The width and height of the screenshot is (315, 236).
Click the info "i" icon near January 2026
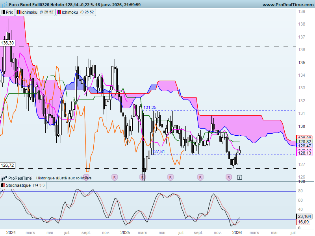(239, 177)
